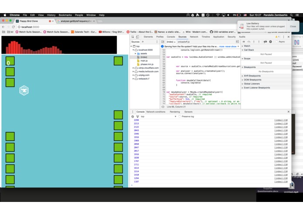Close the Low Battery notification

pos(293,27)
